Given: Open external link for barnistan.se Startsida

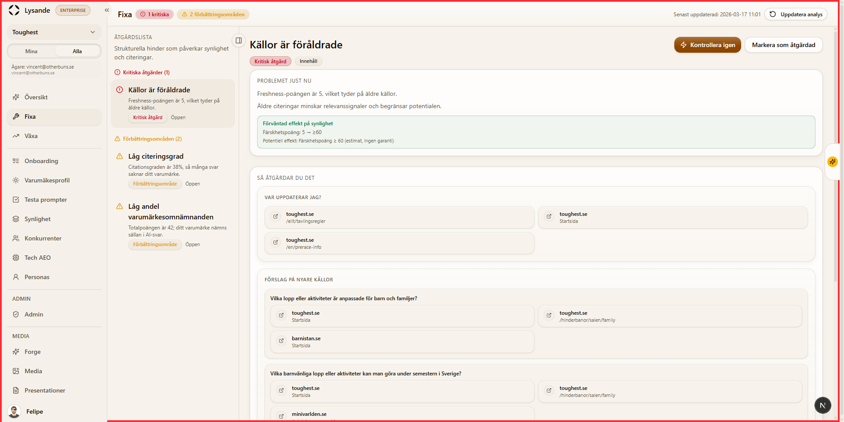Looking at the screenshot, I should coord(281,341).
